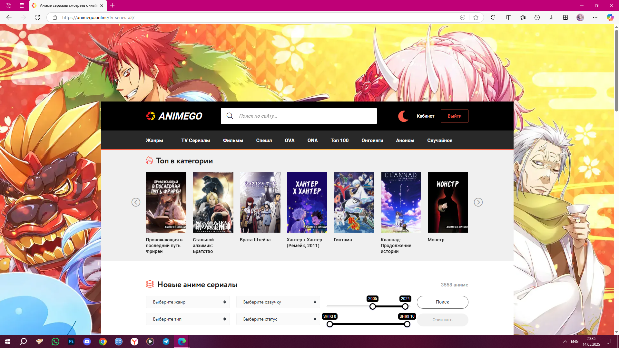Click the browser address bar URL

[x=98, y=17]
